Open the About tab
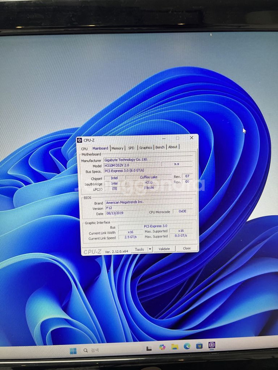 (173, 147)
